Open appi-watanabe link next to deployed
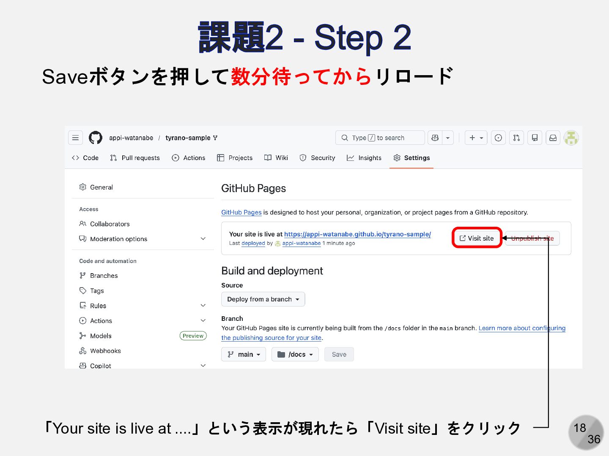Image resolution: width=609 pixels, height=456 pixels. coord(302,244)
